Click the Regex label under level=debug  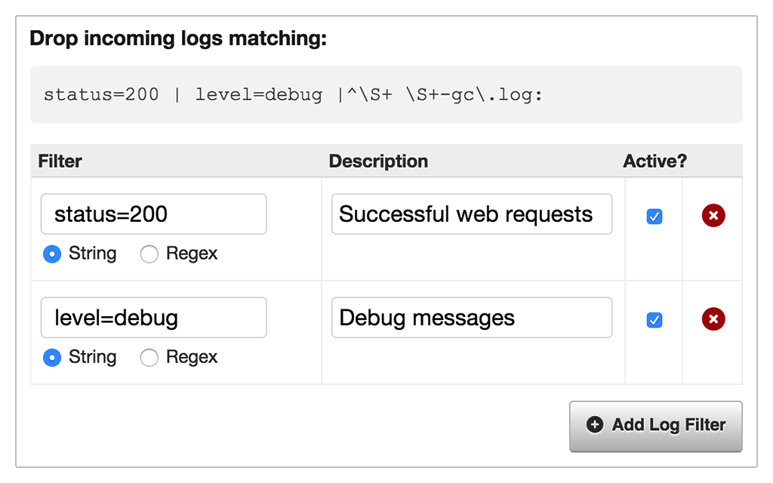coord(192,358)
